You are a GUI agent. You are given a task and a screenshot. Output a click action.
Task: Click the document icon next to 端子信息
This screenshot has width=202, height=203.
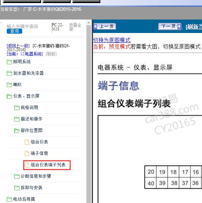click(27, 154)
